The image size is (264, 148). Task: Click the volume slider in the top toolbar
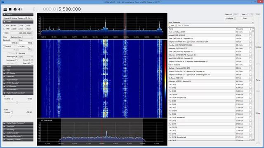[33, 9]
